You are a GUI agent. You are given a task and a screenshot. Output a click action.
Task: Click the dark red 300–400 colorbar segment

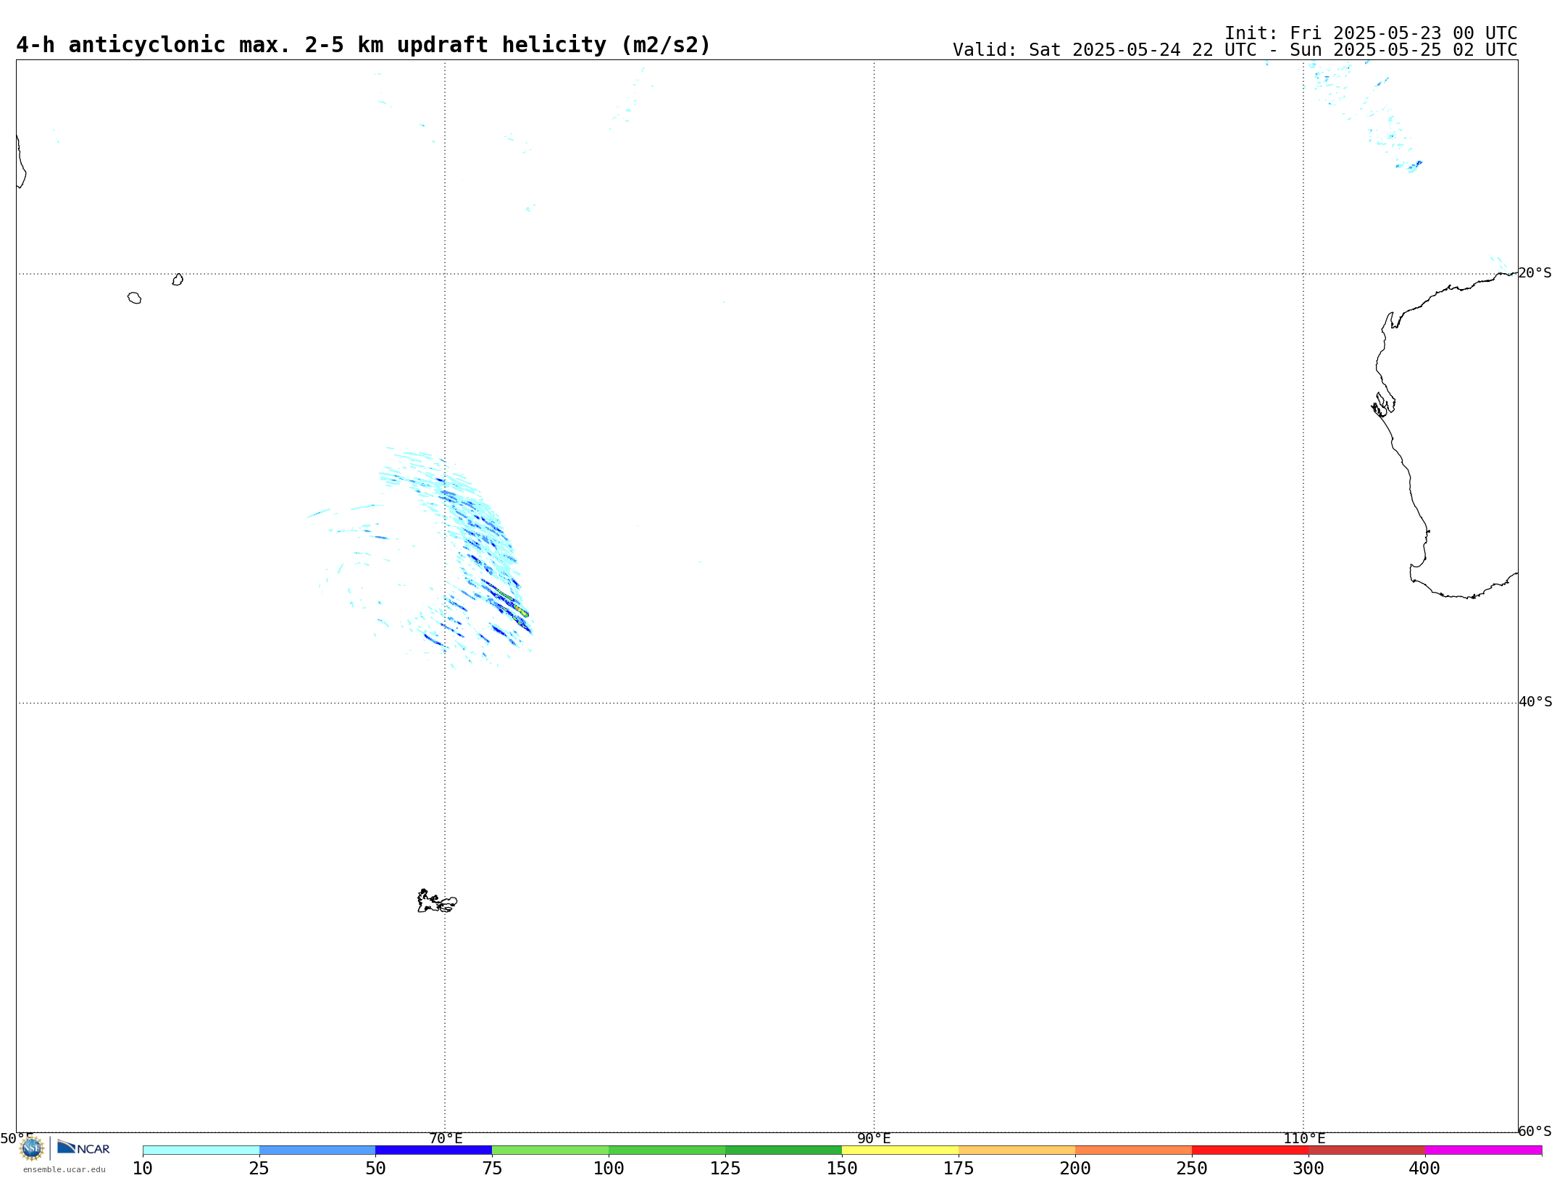1367,1150
